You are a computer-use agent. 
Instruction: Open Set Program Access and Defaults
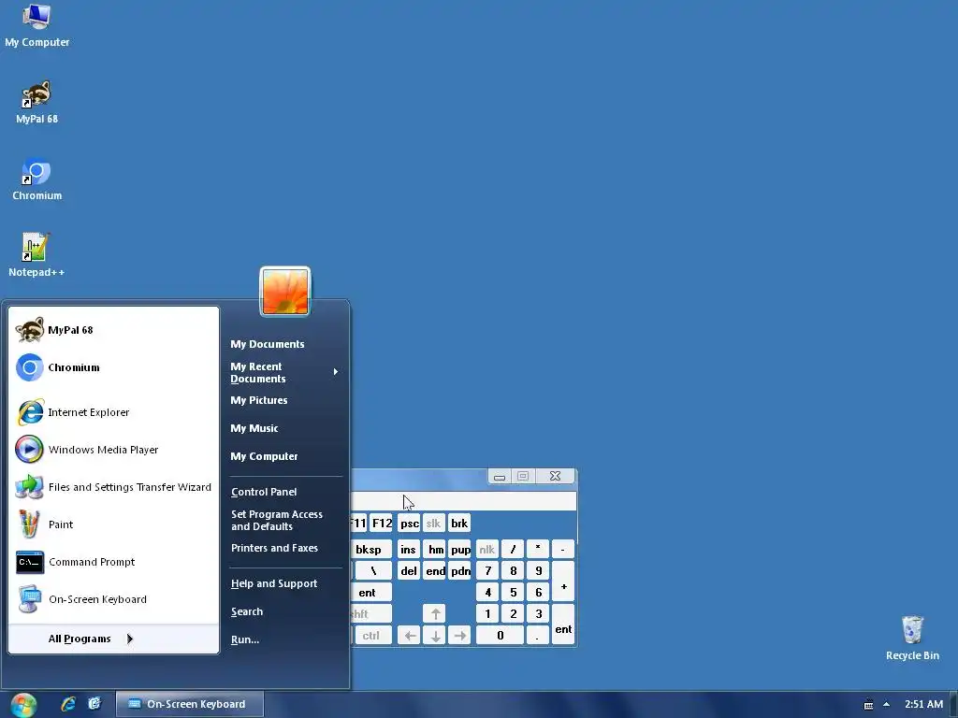(x=284, y=520)
